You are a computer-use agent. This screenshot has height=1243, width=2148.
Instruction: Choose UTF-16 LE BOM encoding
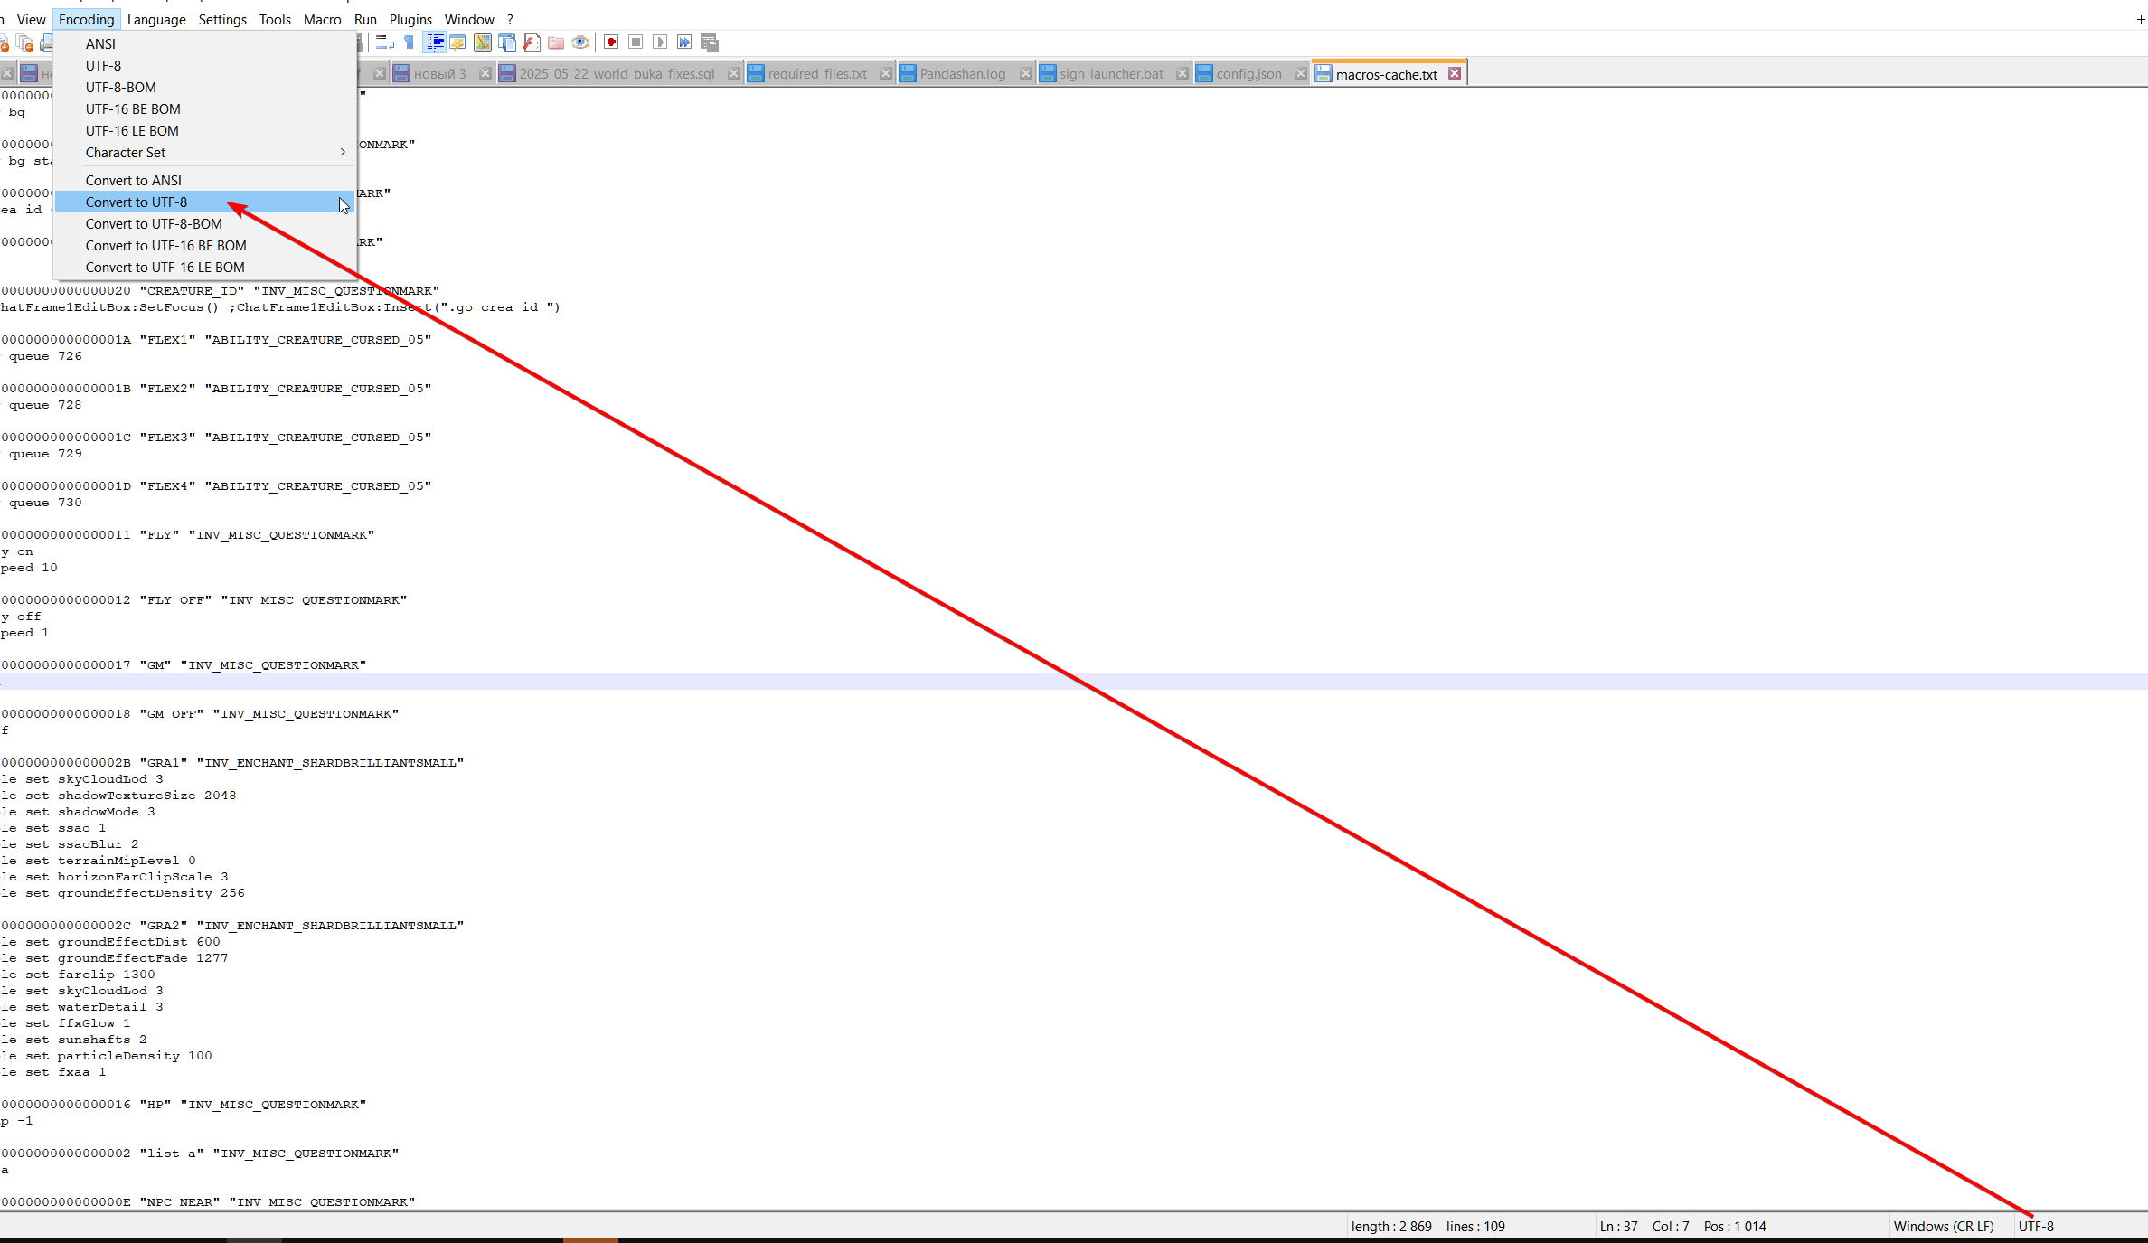click(x=205, y=130)
